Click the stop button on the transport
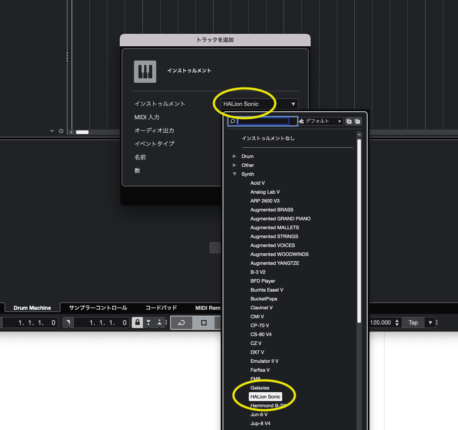Image resolution: width=458 pixels, height=430 pixels. point(204,322)
